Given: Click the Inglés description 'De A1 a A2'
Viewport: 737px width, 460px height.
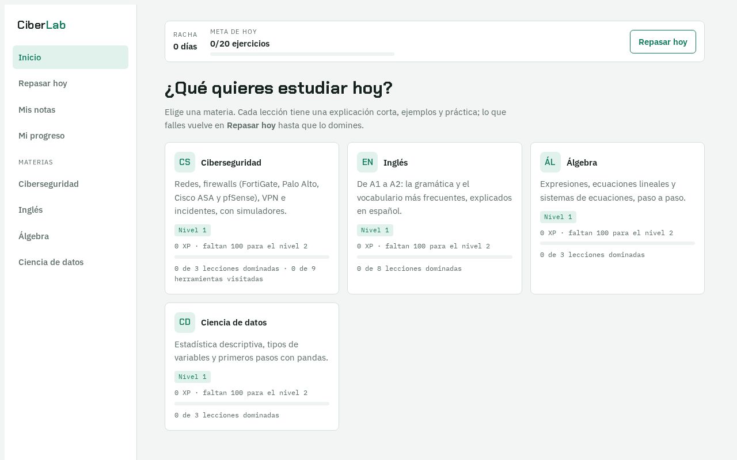Looking at the screenshot, I should tap(434, 197).
